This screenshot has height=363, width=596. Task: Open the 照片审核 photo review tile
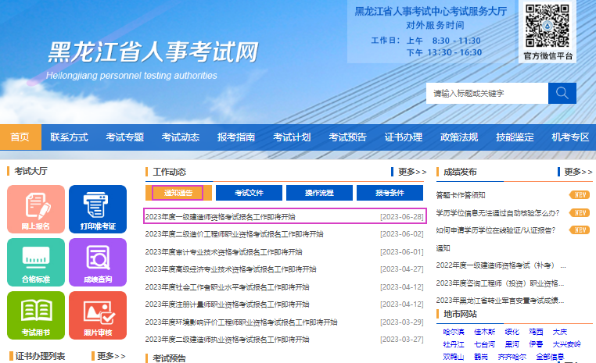tap(97, 315)
